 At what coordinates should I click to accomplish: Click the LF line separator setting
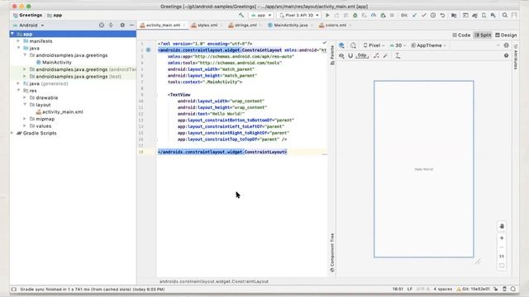[410, 289]
